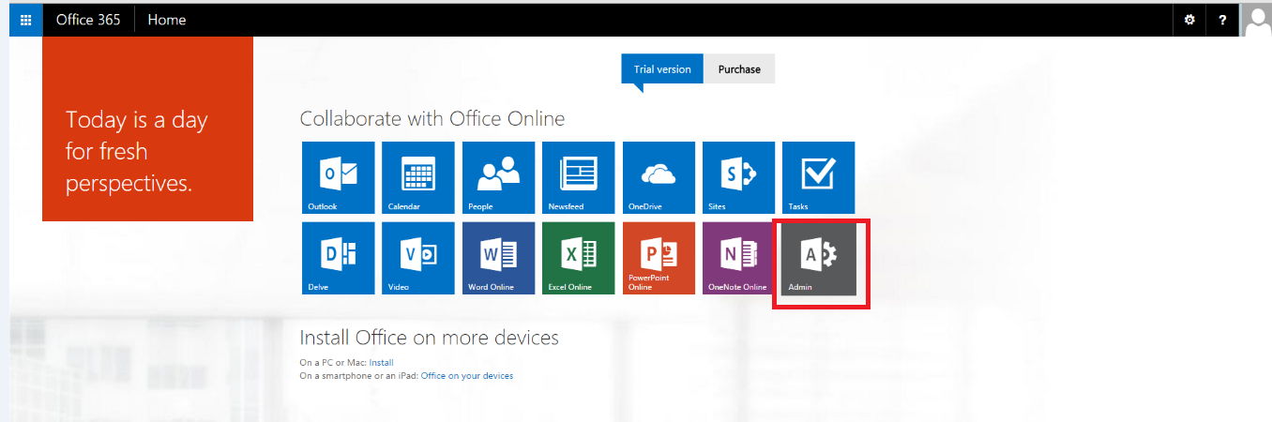This screenshot has height=422, width=1272.
Task: Open the Admin center tile
Action: (x=818, y=258)
